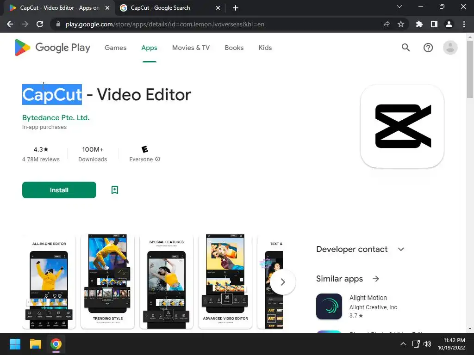Show hidden system tray icons
474x355 pixels.
point(403,344)
